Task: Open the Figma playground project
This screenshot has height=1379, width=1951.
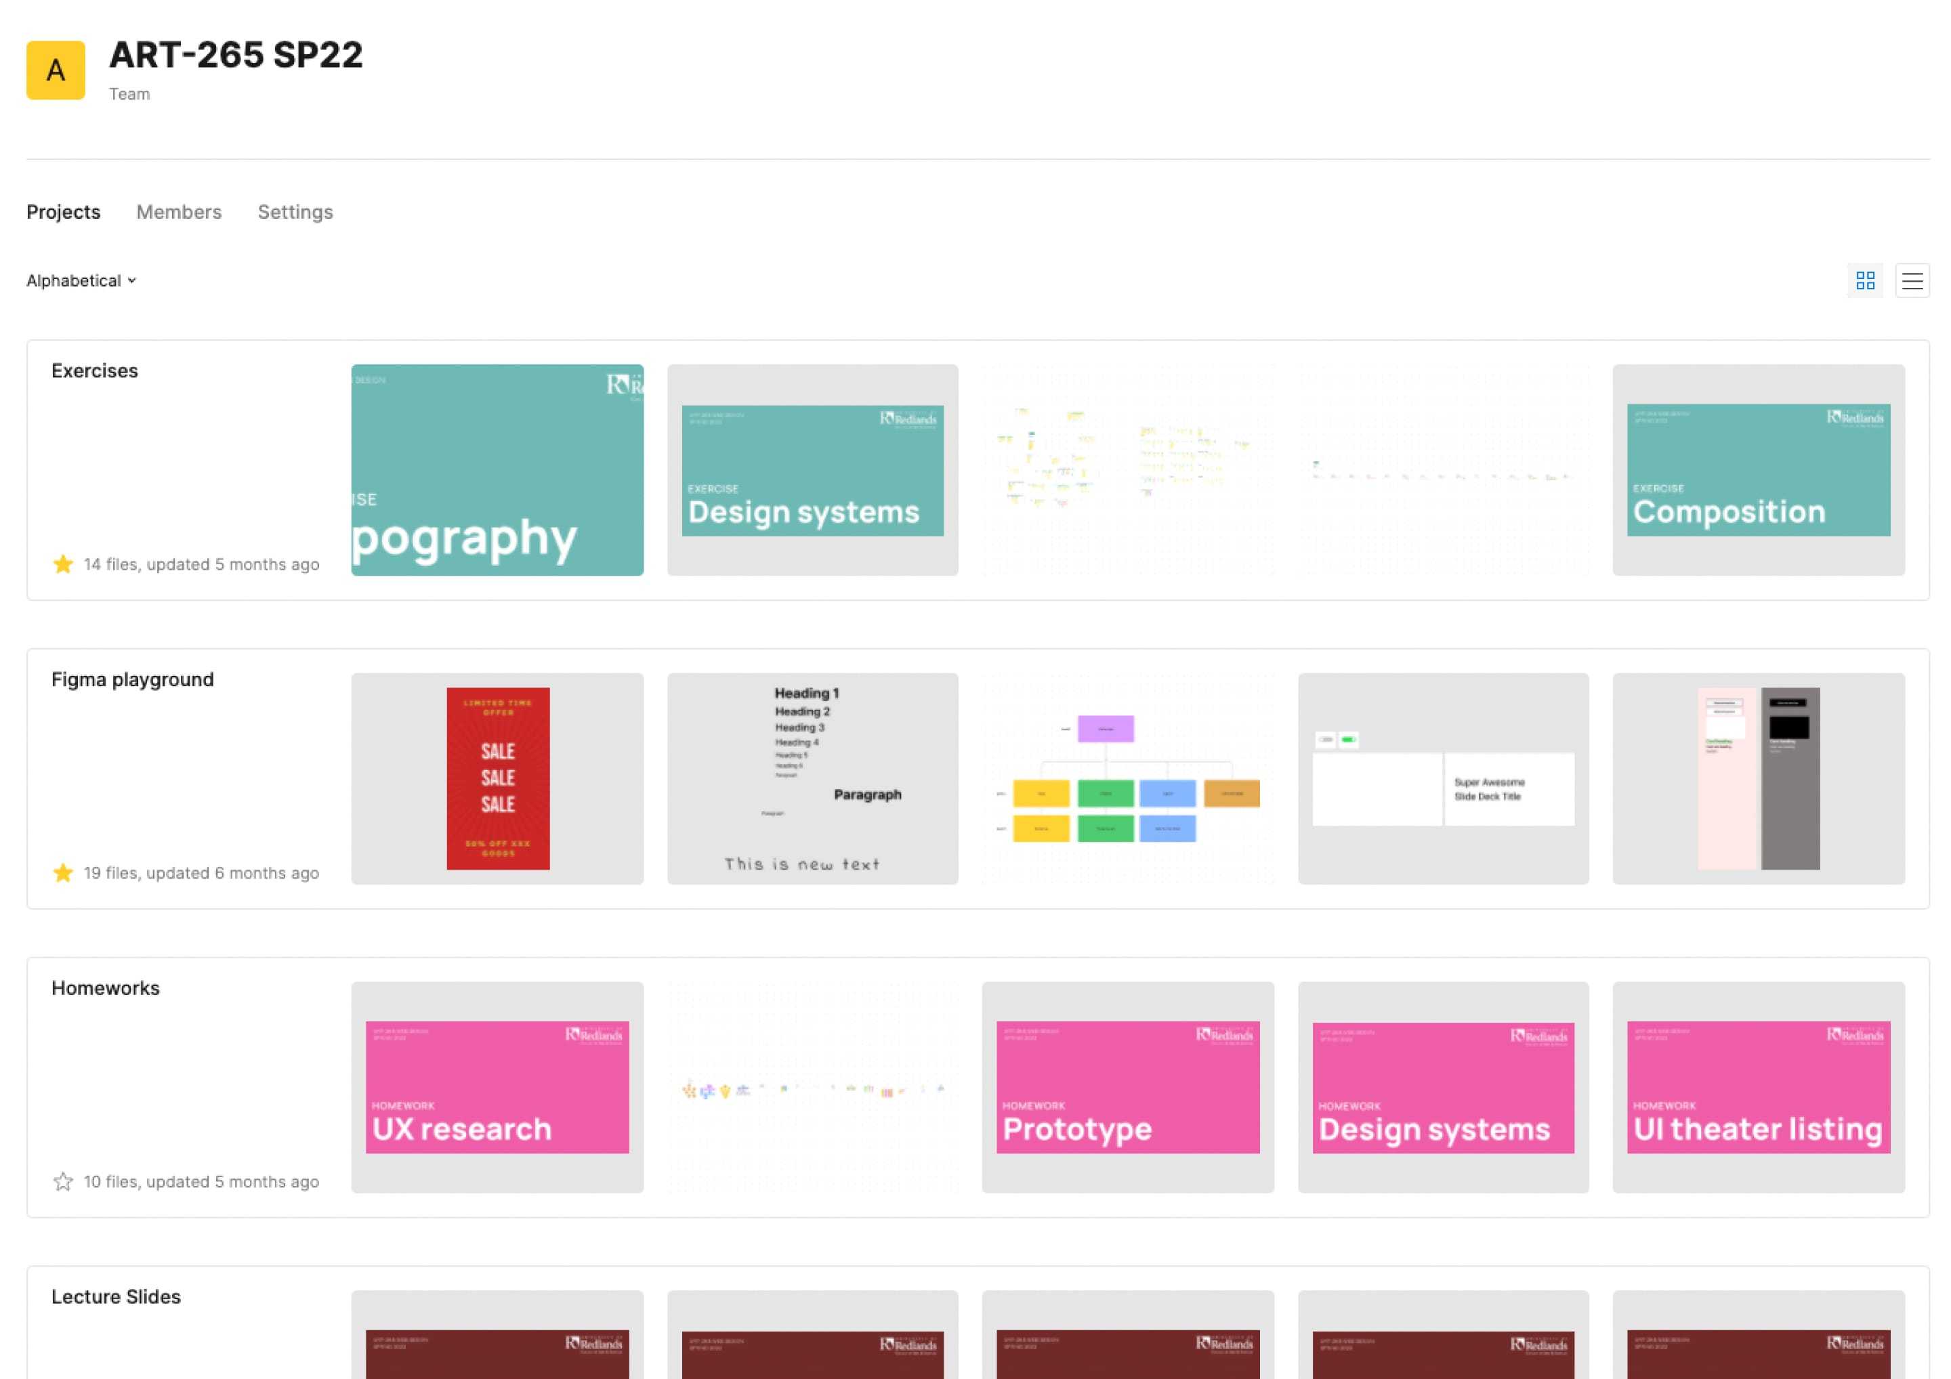Action: pos(133,679)
